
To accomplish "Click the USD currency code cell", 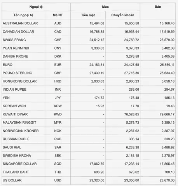I will point(58,180).
